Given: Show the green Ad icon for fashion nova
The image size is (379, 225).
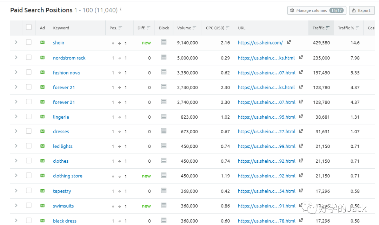Looking at the screenshot, I should pos(42,72).
